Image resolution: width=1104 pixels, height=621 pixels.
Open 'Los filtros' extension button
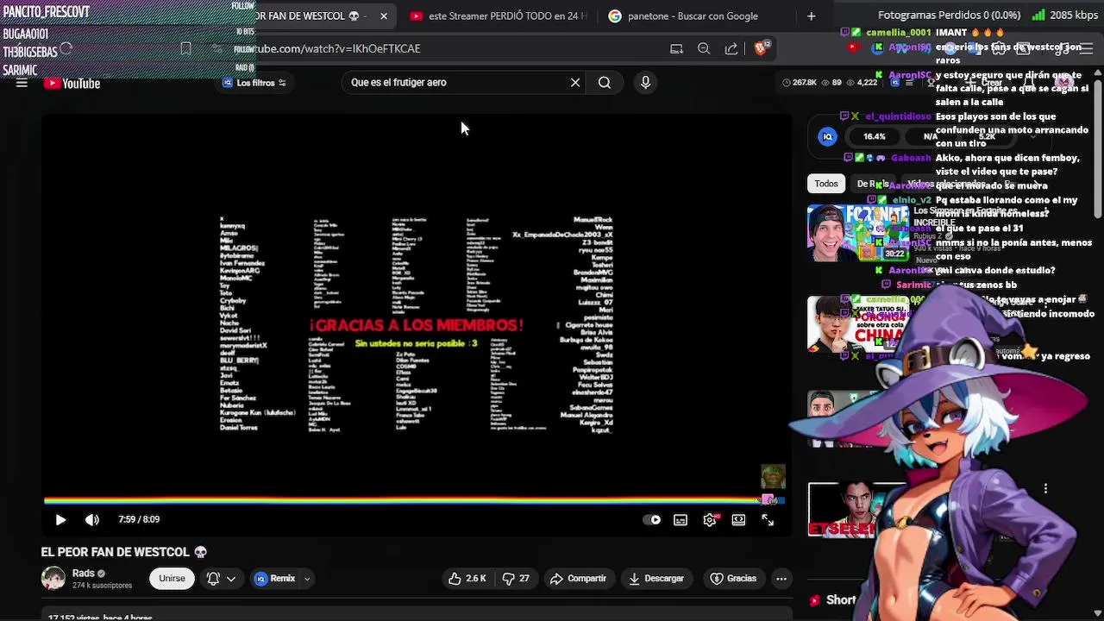point(254,83)
